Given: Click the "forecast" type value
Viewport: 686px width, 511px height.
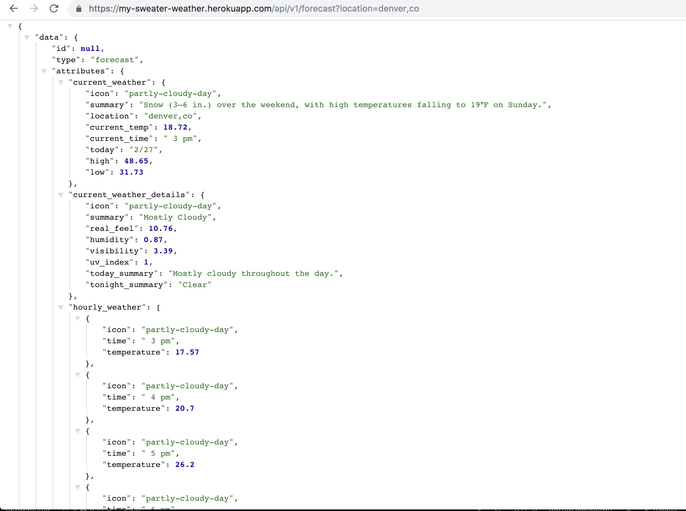Looking at the screenshot, I should (114, 60).
